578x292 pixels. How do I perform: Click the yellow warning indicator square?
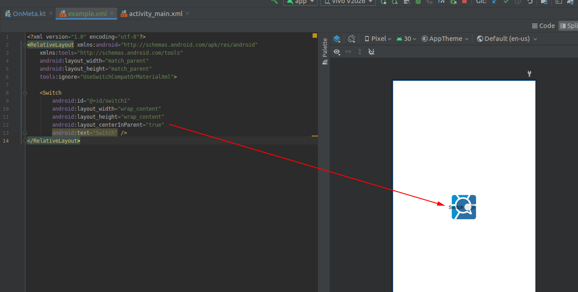pyautogui.click(x=315, y=36)
